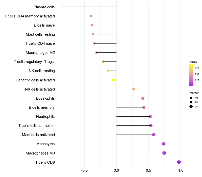Click the Mast cells activated dot
The width and height of the screenshot is (202, 177).
pyautogui.click(x=154, y=135)
